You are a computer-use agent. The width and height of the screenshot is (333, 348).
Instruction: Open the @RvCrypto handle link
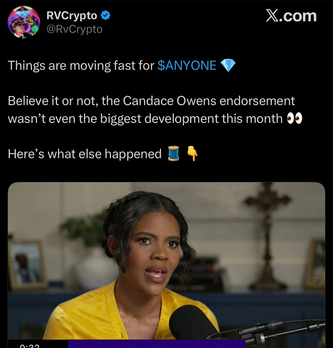coord(74,29)
